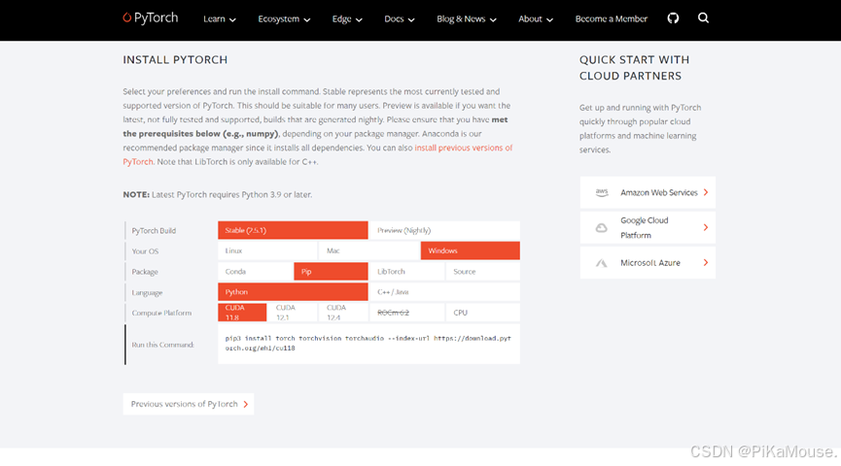
Task: Expand the Learn menu
Action: pyautogui.click(x=220, y=19)
